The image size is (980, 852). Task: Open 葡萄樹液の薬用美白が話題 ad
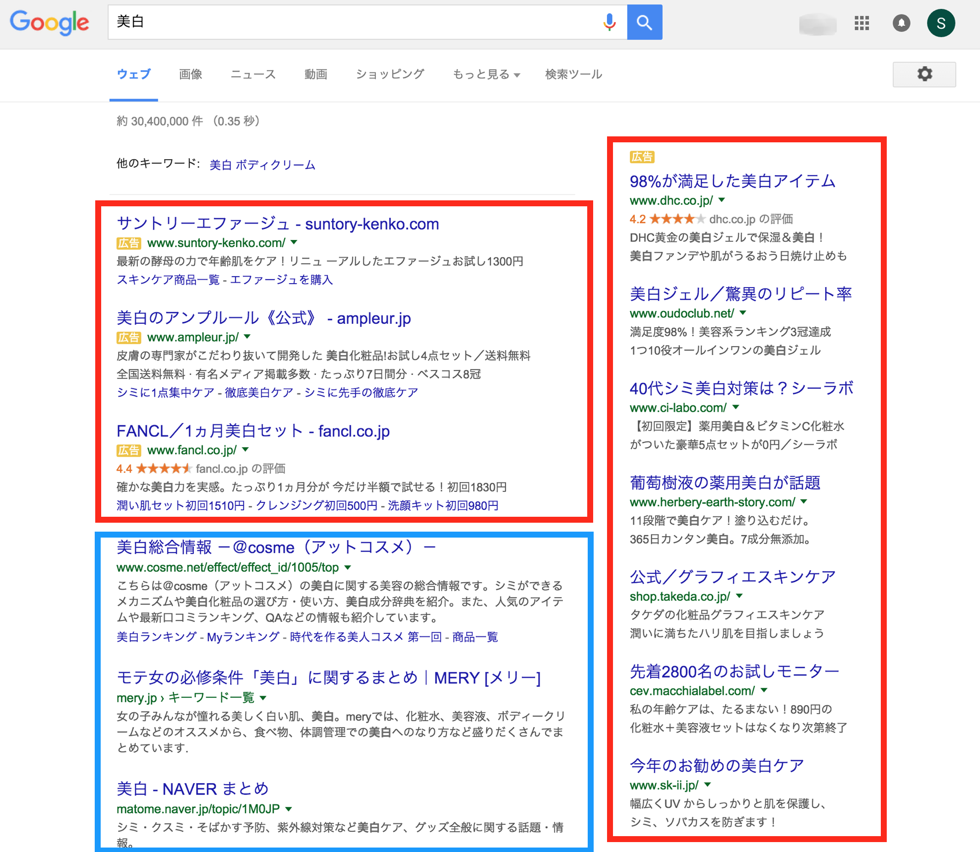725,483
